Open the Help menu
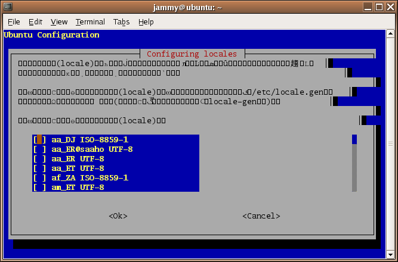The image size is (398, 262). coord(146,22)
